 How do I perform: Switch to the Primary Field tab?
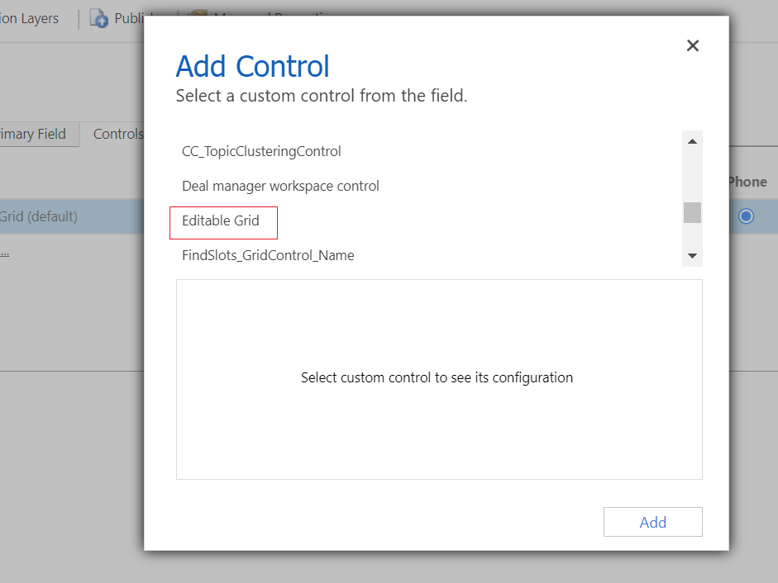(33, 134)
